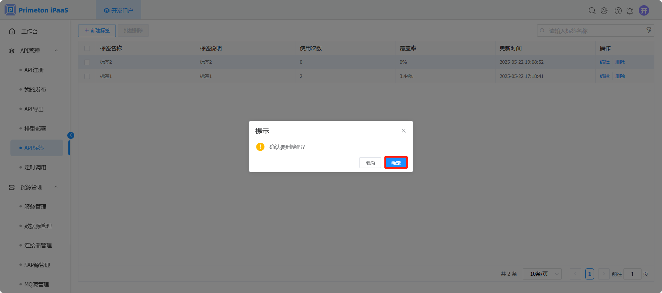Check the box for row 标签2
The width and height of the screenshot is (662, 293).
pos(87,62)
